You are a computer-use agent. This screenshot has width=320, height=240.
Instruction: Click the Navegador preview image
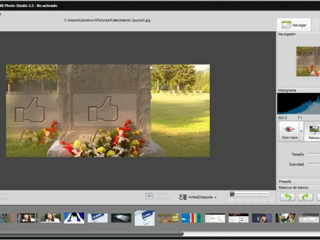[308, 61]
